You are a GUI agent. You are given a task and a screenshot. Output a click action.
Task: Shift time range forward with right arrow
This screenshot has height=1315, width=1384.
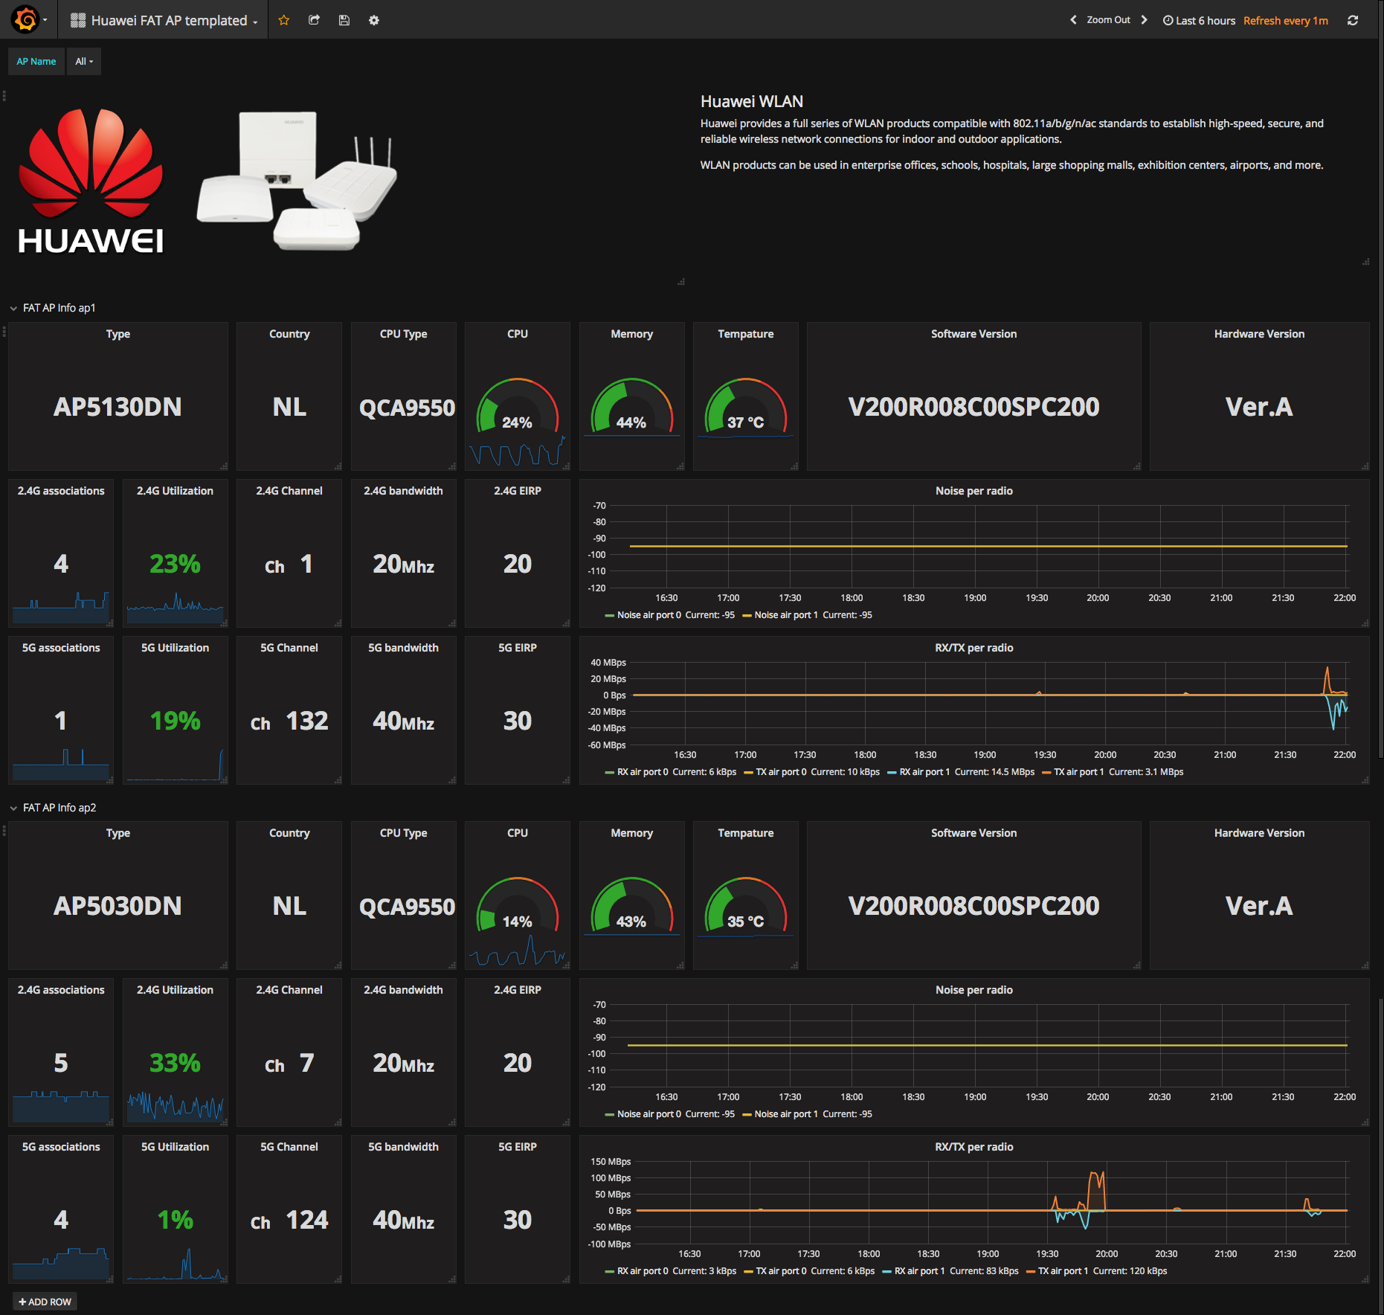point(1145,20)
